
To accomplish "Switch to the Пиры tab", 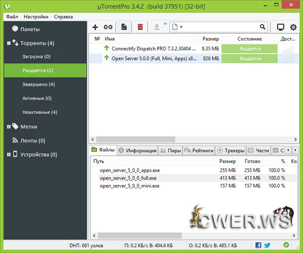I will 170,150.
